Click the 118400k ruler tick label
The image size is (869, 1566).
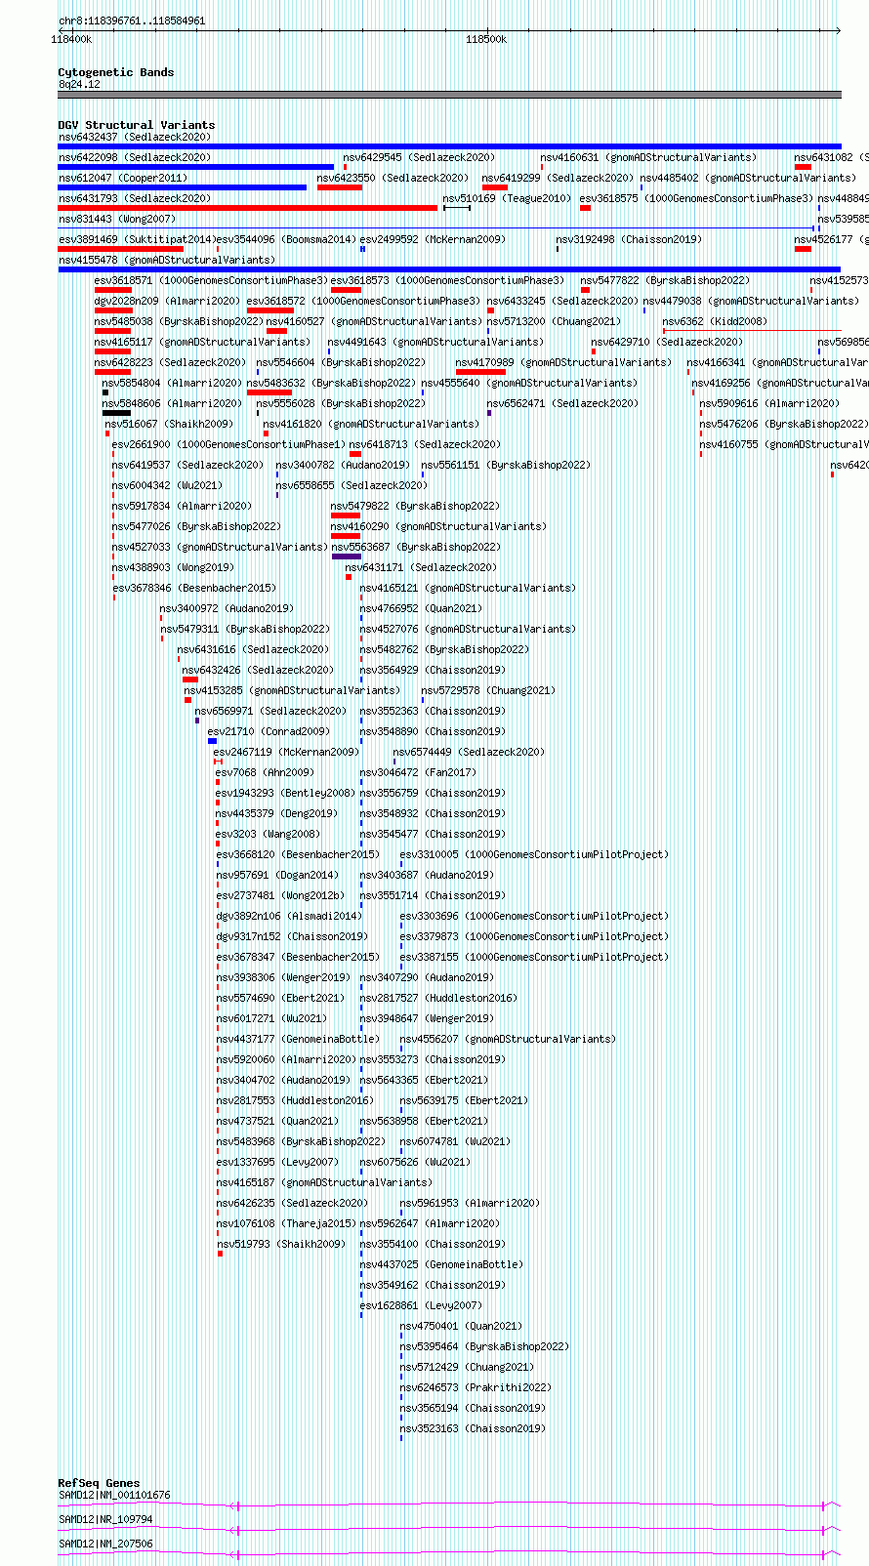tap(71, 39)
